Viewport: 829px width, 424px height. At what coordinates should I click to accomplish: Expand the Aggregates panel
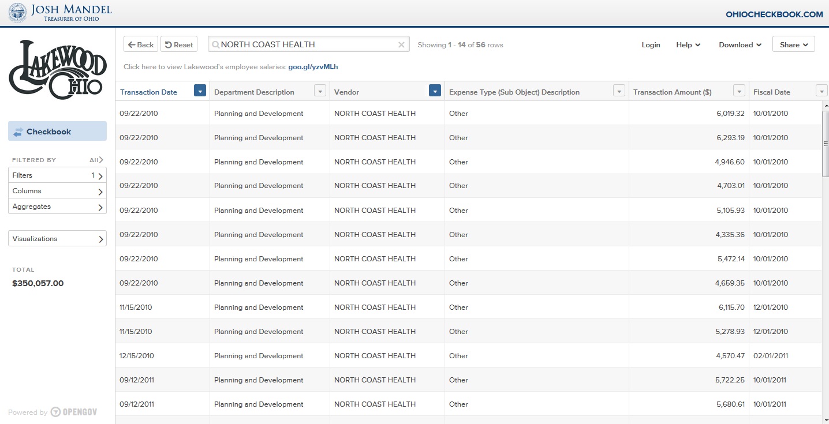(57, 207)
